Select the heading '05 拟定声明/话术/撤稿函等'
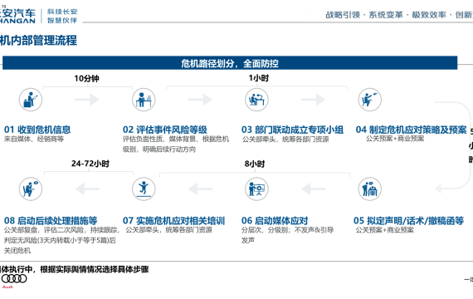473x299 pixels. coord(408,220)
